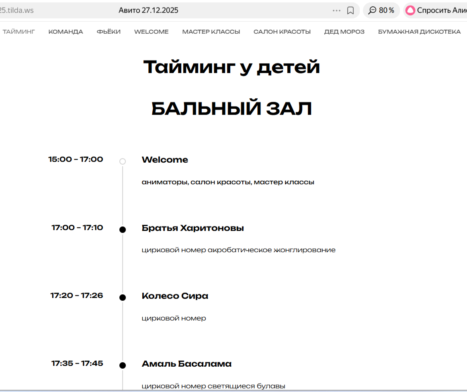Click text цирковой номер акробатическое жонглирование
The image size is (467, 392).
click(x=239, y=250)
